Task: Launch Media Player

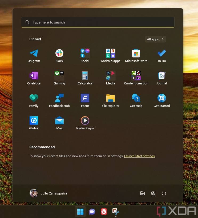Action: point(85,123)
